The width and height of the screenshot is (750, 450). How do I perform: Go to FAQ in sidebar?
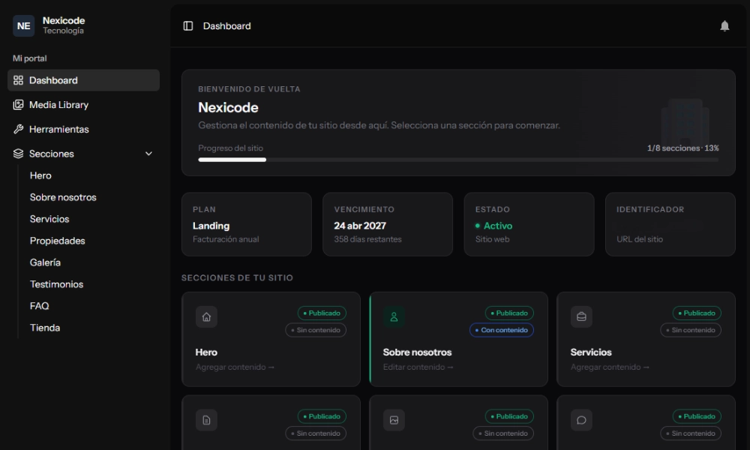[39, 306]
